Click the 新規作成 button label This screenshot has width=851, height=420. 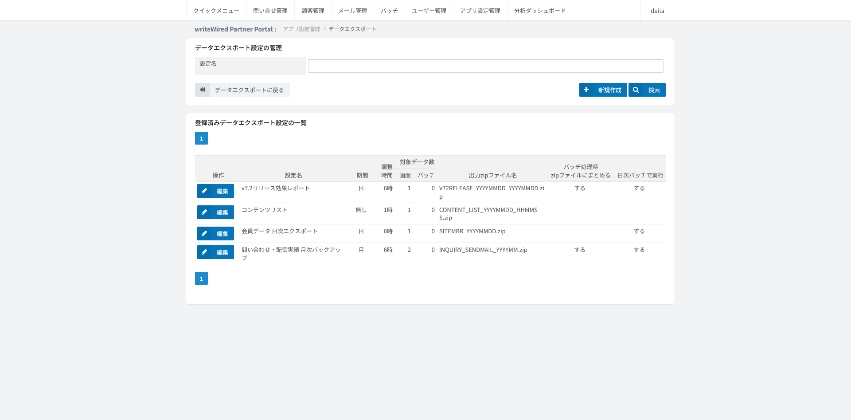click(x=610, y=90)
